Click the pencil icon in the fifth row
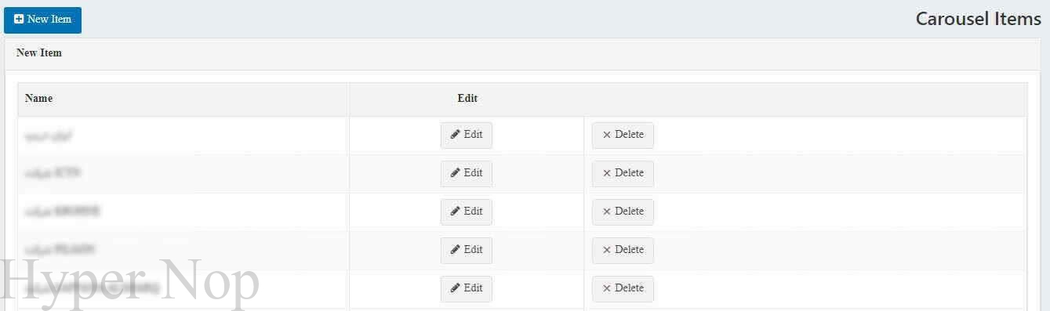 click(x=455, y=288)
